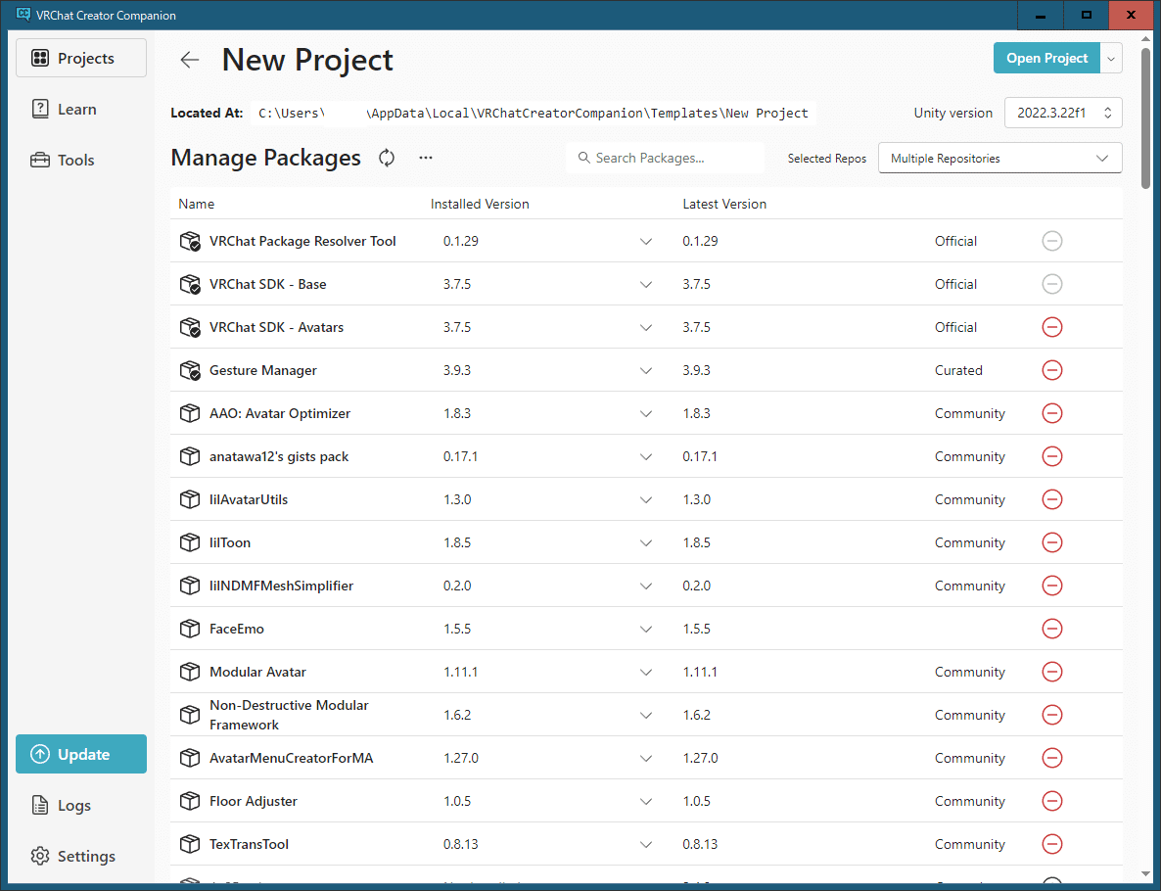Open version dropdown for VRChat SDK - Base

click(x=646, y=284)
